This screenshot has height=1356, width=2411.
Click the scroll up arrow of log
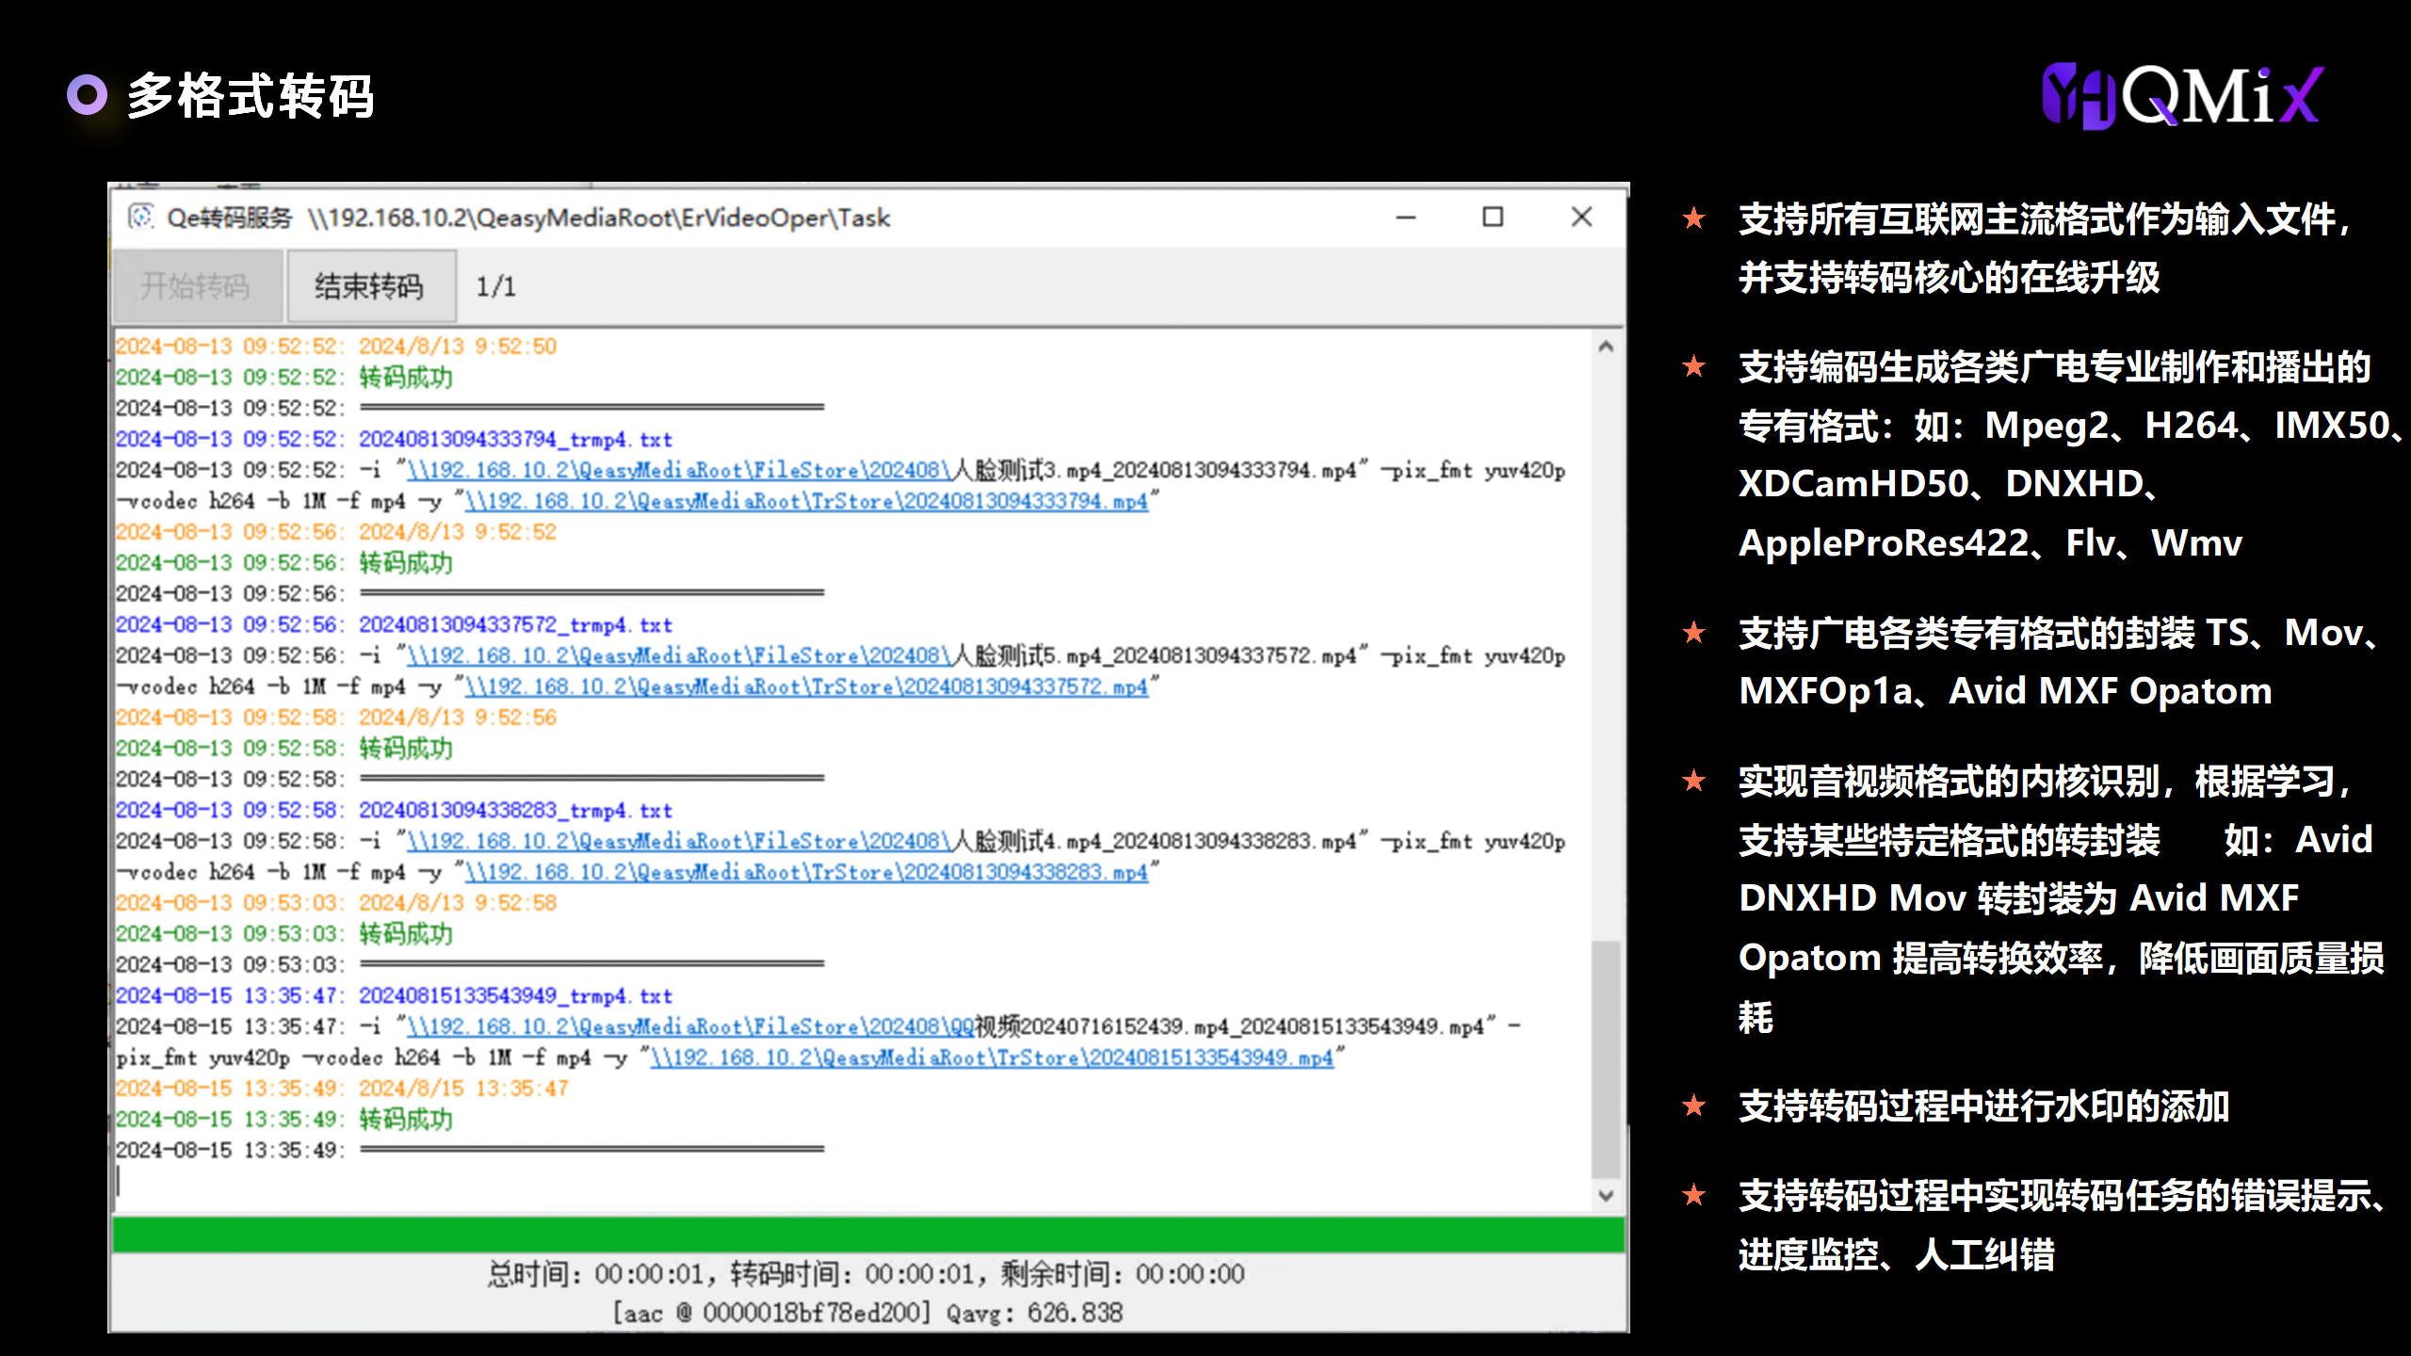[1606, 347]
